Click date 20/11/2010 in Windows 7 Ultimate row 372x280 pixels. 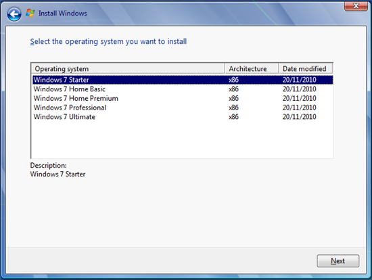coord(300,117)
